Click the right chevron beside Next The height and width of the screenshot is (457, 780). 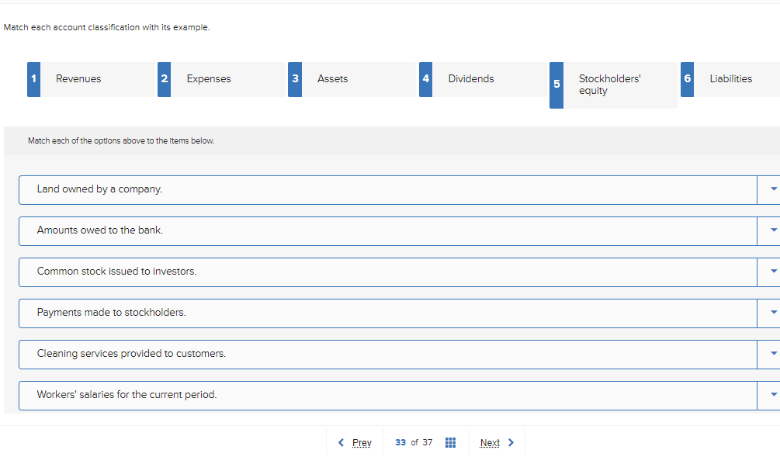513,441
